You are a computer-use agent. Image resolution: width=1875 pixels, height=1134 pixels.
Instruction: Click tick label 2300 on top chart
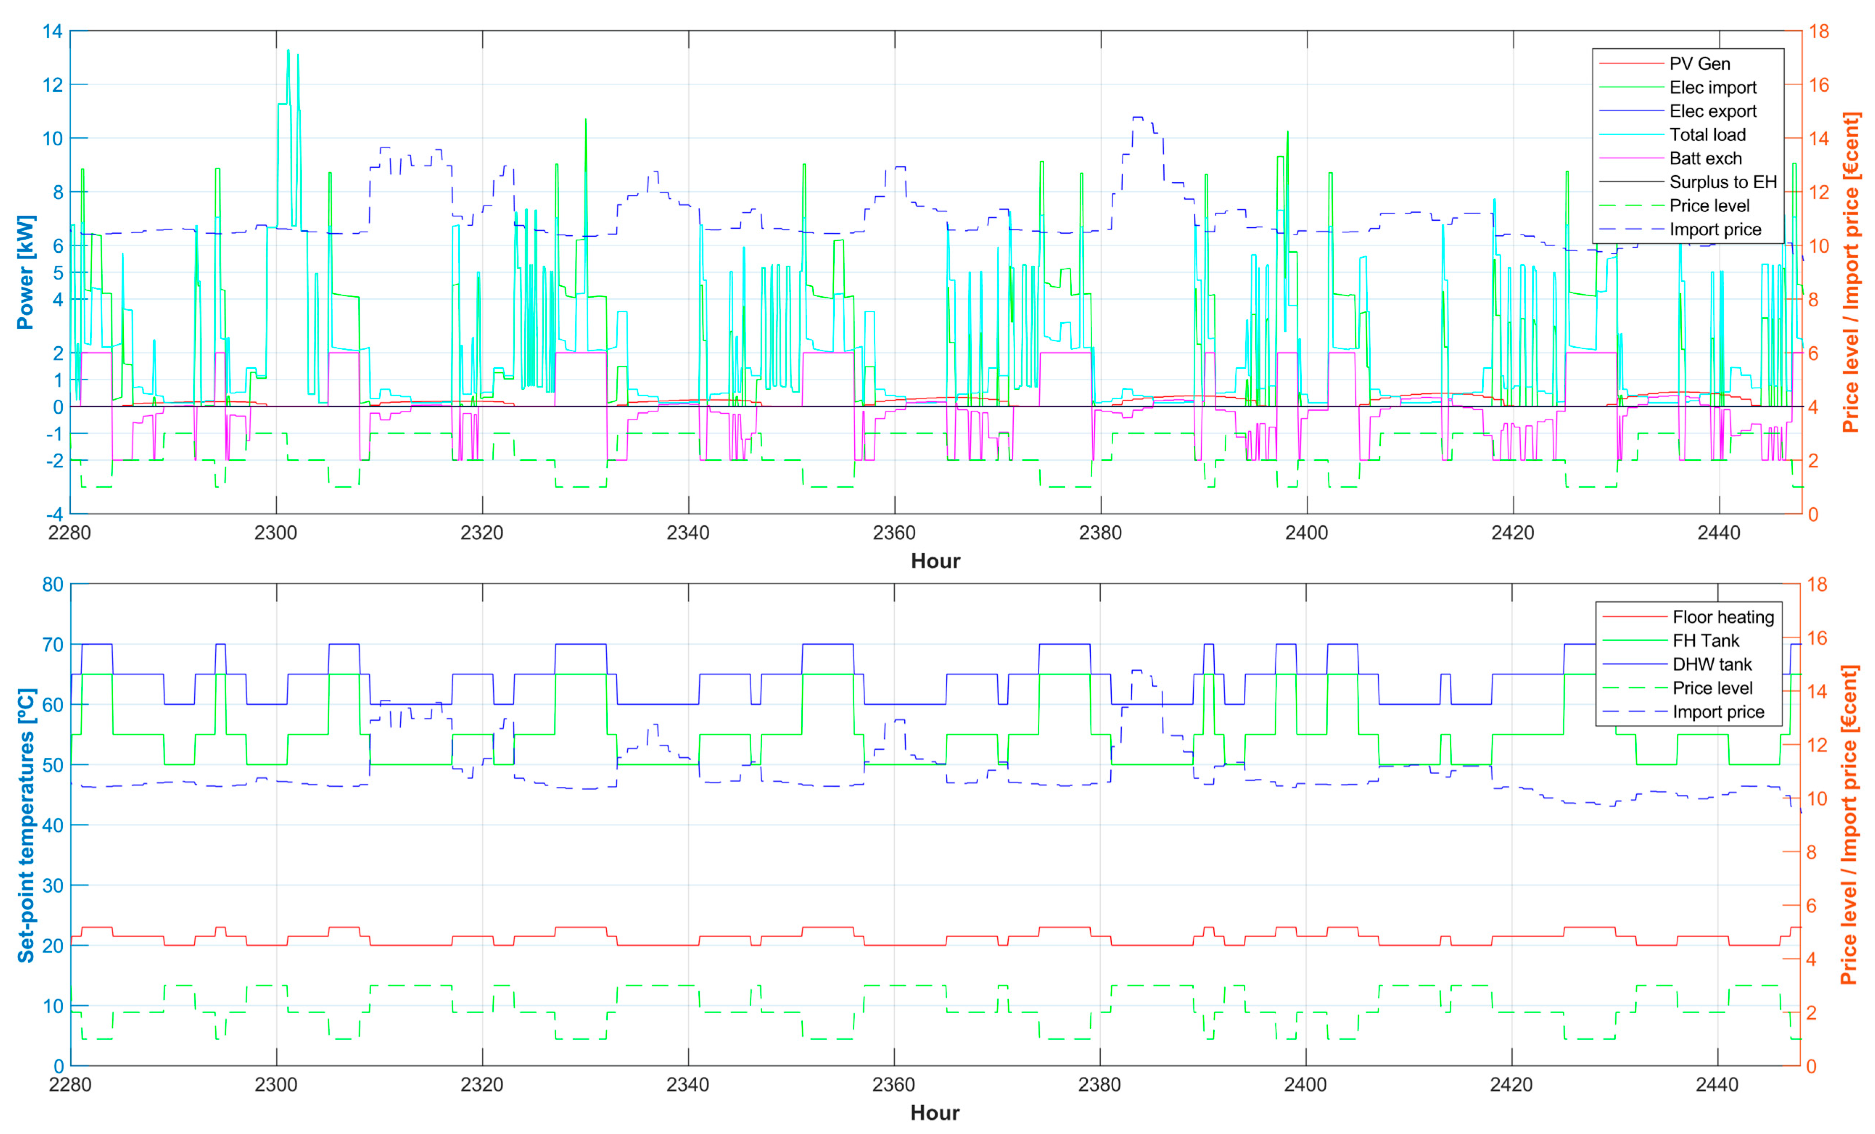(276, 533)
